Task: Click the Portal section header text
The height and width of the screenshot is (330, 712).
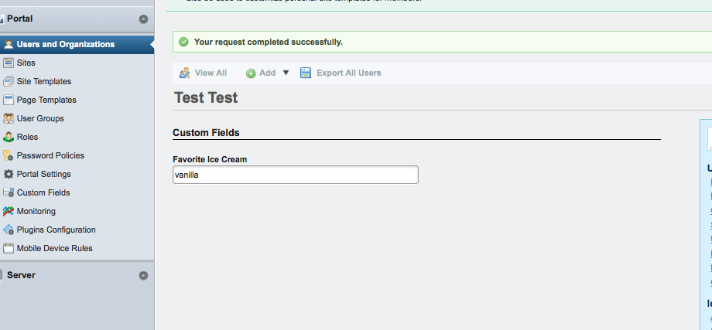Action: (20, 19)
